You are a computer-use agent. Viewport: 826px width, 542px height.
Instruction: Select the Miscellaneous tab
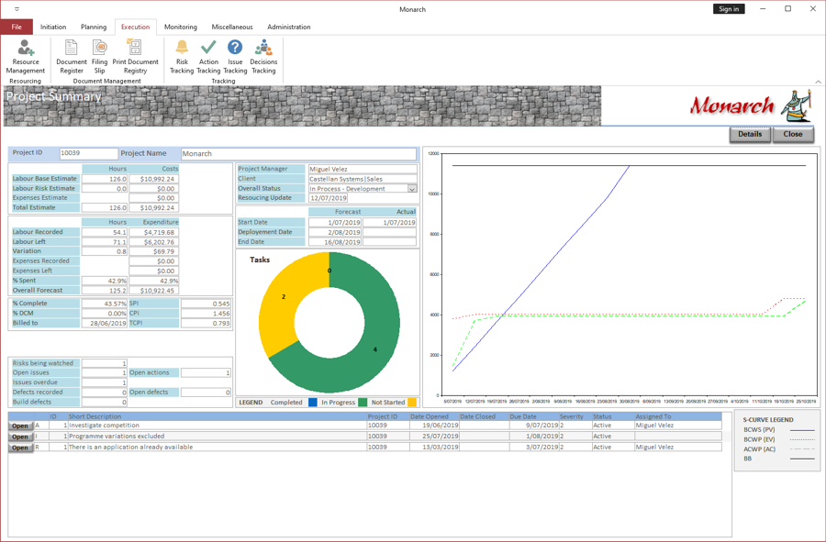tap(232, 27)
